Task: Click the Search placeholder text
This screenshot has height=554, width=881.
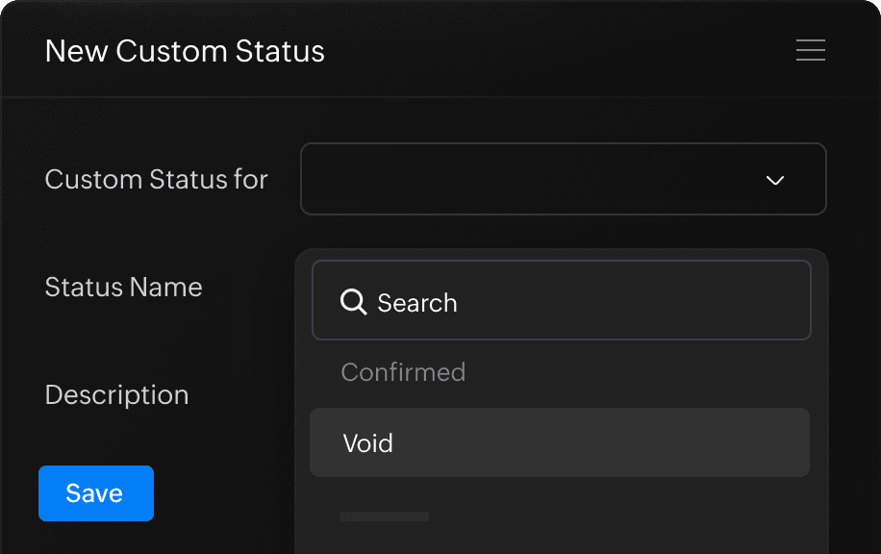Action: point(416,303)
